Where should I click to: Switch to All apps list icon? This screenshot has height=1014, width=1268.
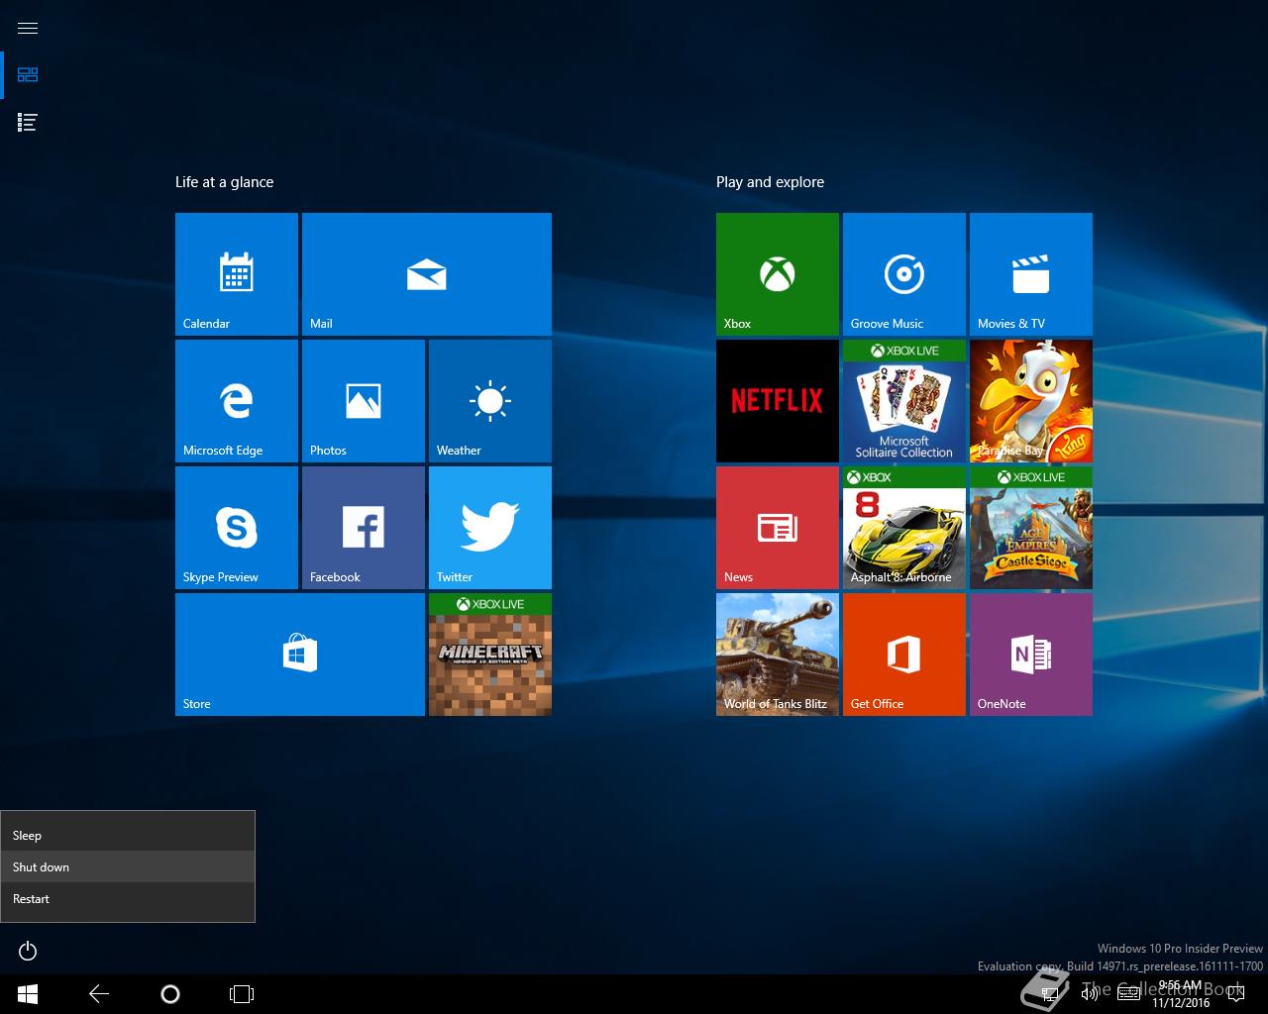pos(28,123)
